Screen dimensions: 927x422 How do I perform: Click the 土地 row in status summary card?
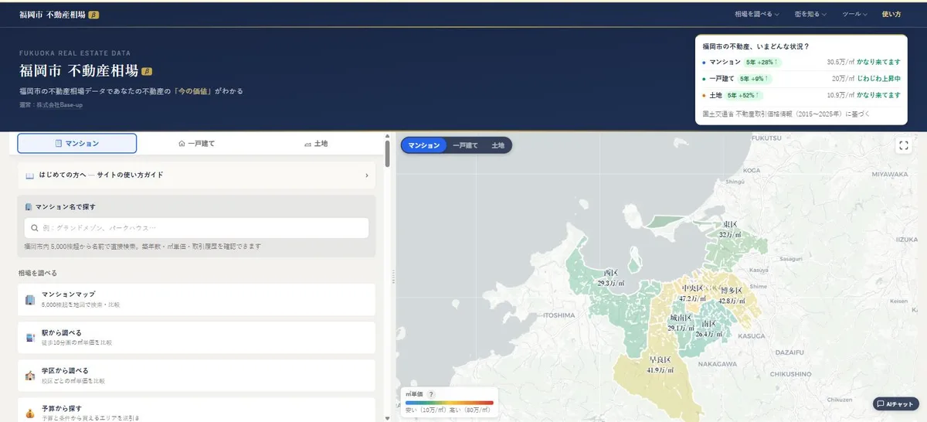point(801,95)
